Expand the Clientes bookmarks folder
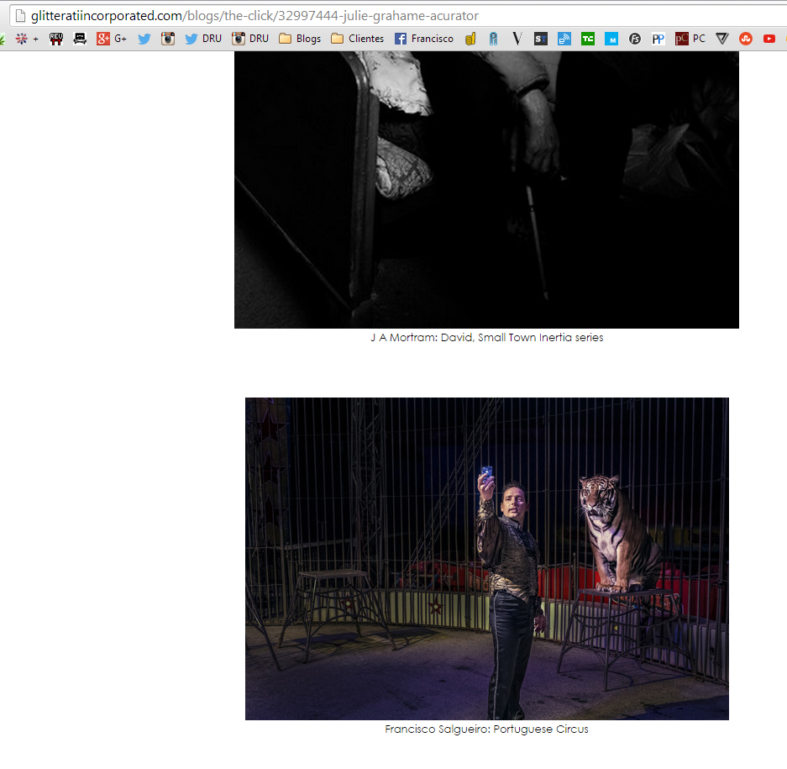Viewport: 787px width, 769px height. 357,39
